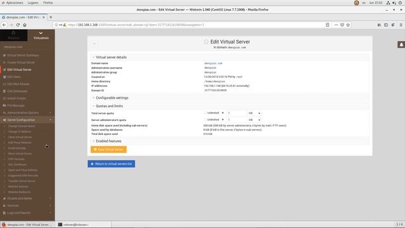Screen dimensions: 405x228
Task: Open Clone Virtual Server submenu item
Action: [x=20, y=137]
